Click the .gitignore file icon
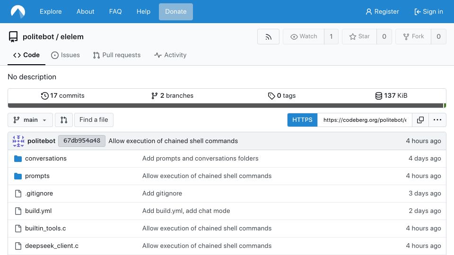 tap(18, 194)
